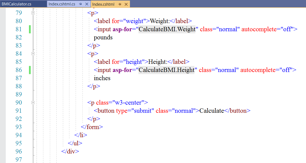The width and height of the screenshot is (306, 163).
Task: Collapse the p block at line 79
Action: click(33, 13)
